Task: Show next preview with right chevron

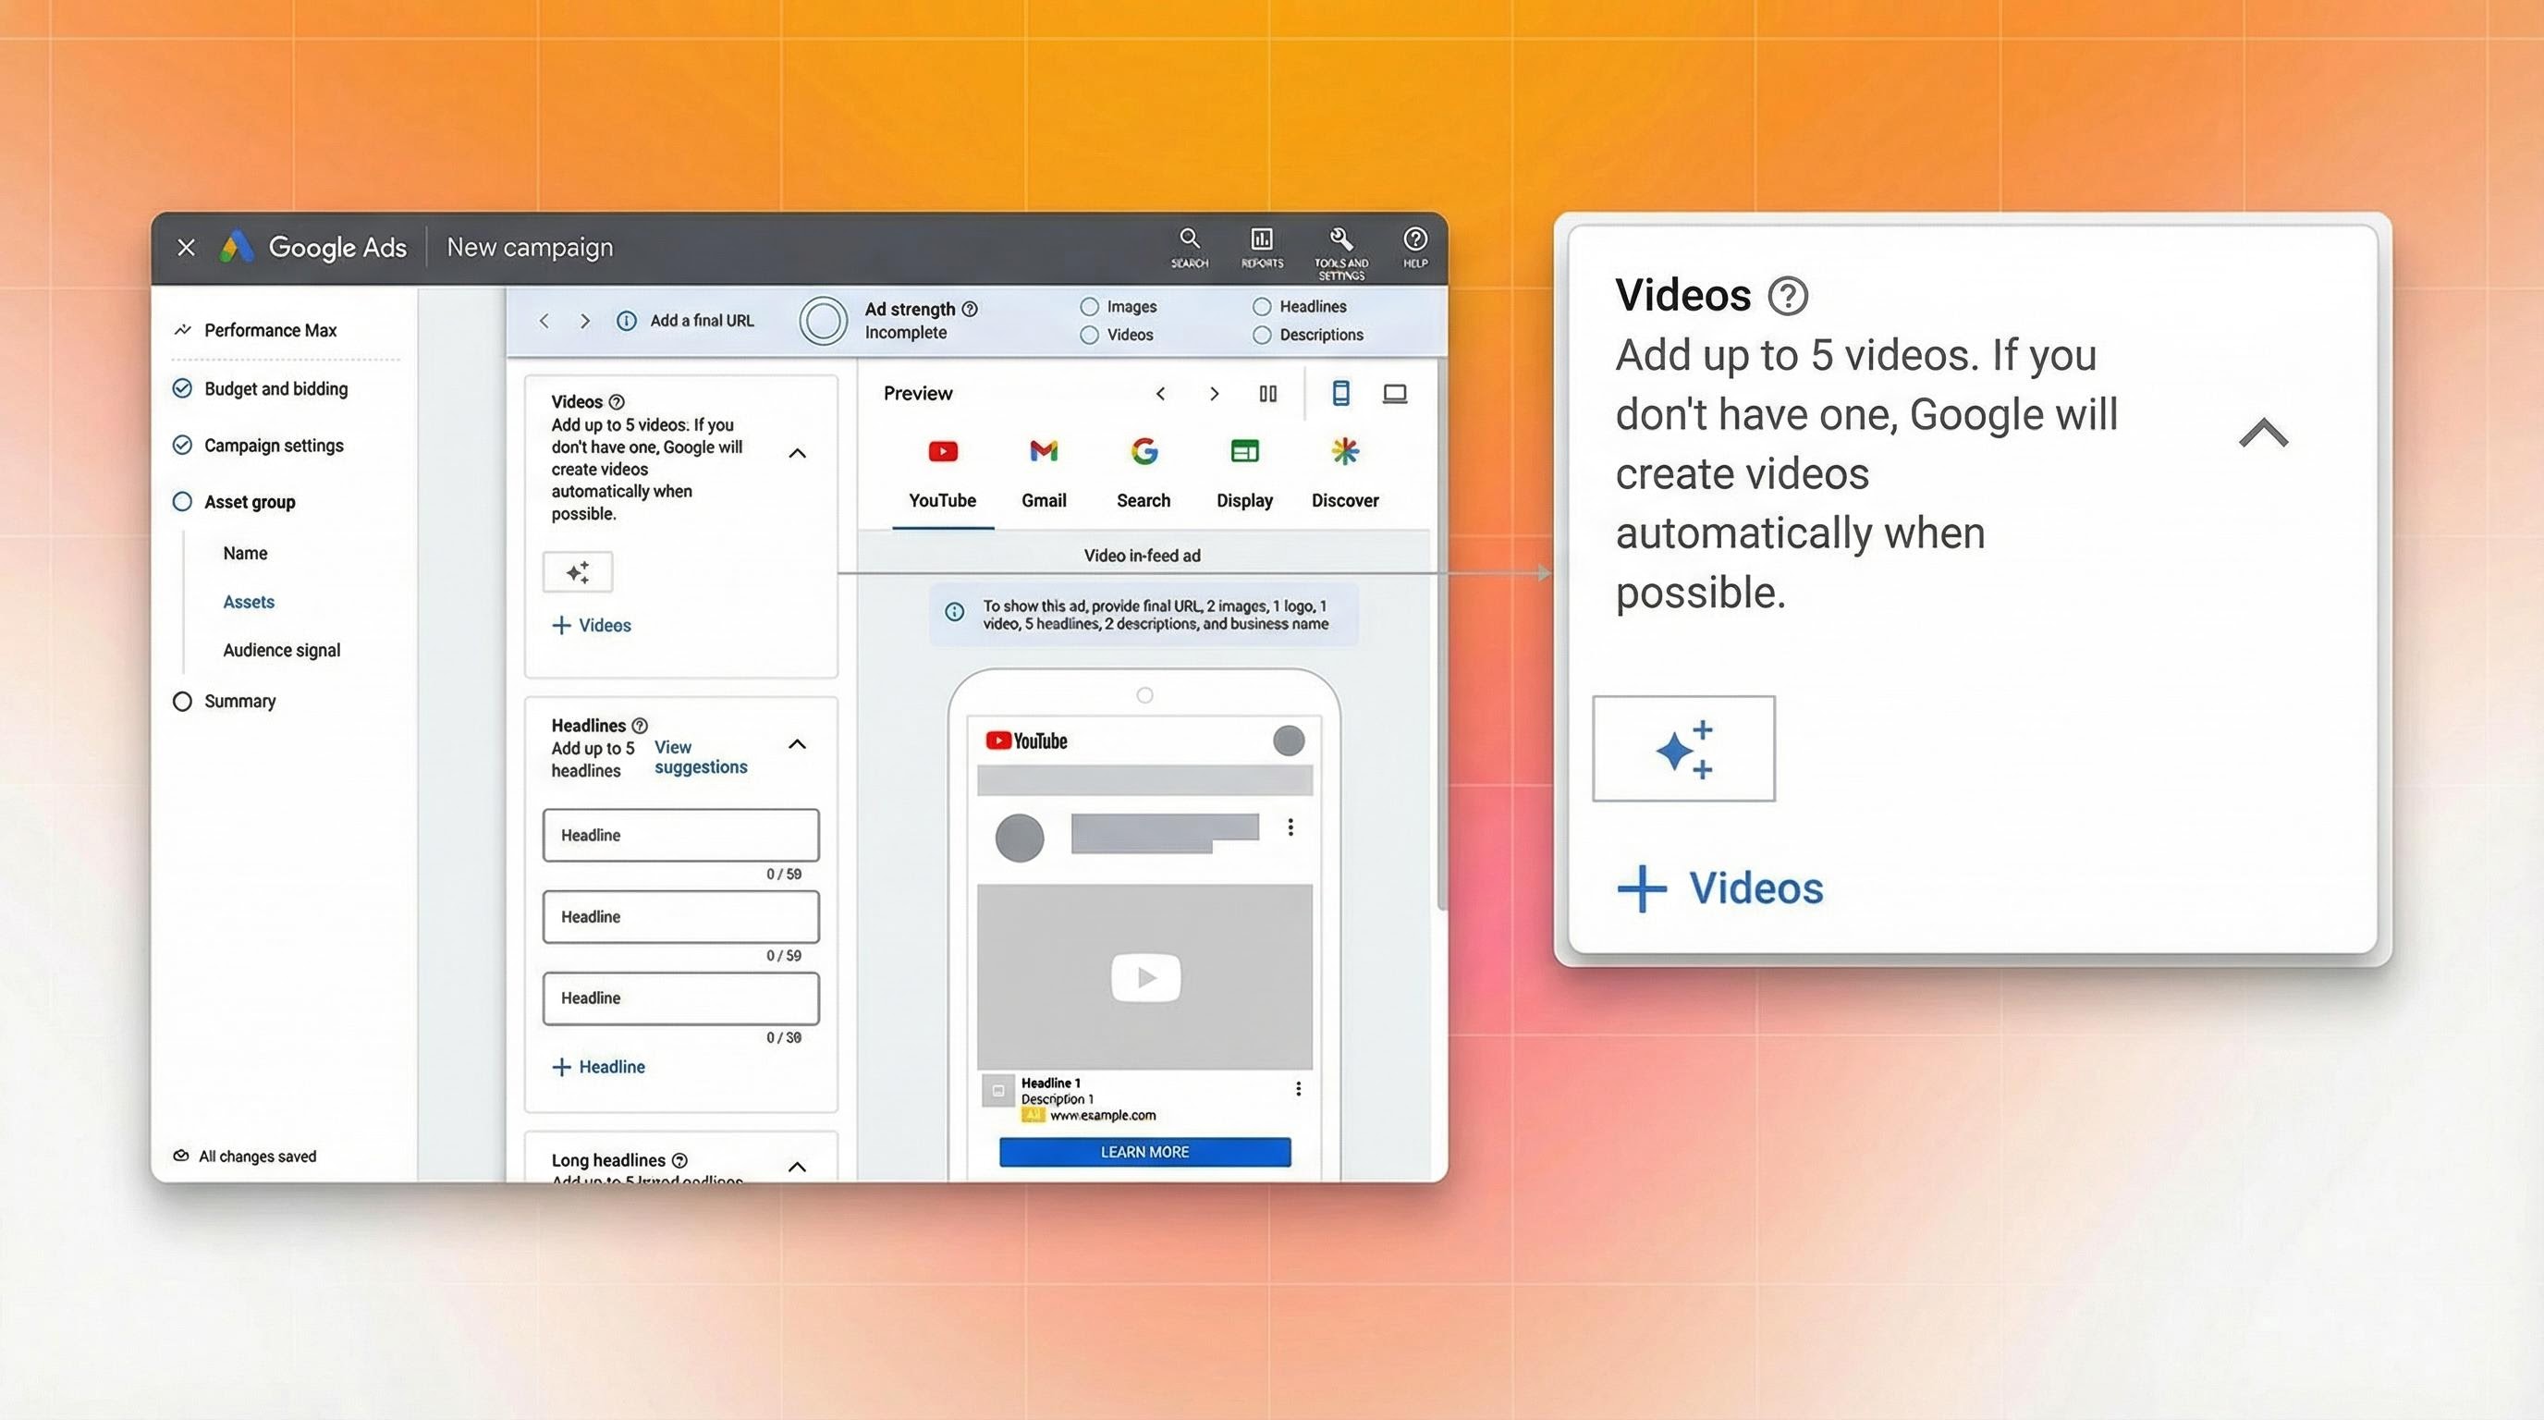Action: pos(1214,393)
